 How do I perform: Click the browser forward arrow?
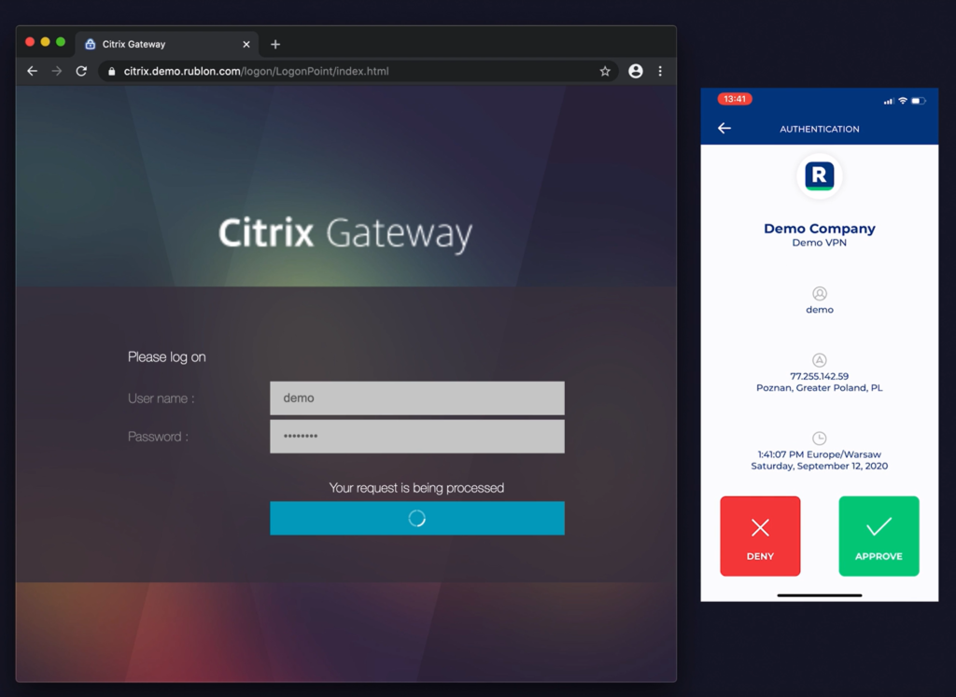[x=57, y=71]
